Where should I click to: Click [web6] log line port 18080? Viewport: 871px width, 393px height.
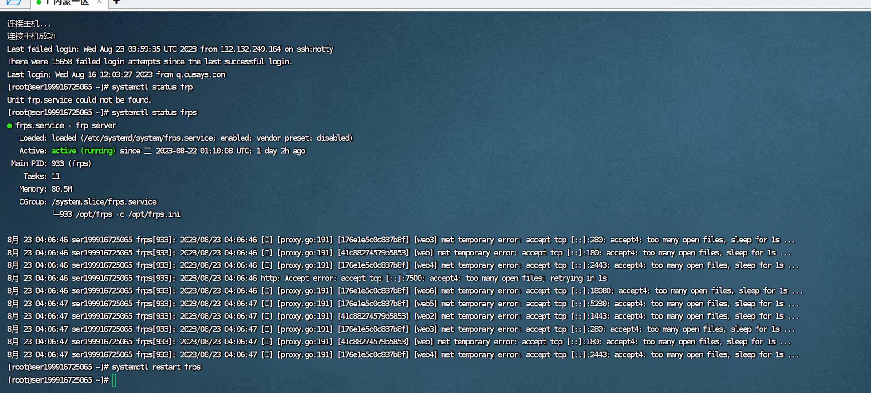click(405, 290)
